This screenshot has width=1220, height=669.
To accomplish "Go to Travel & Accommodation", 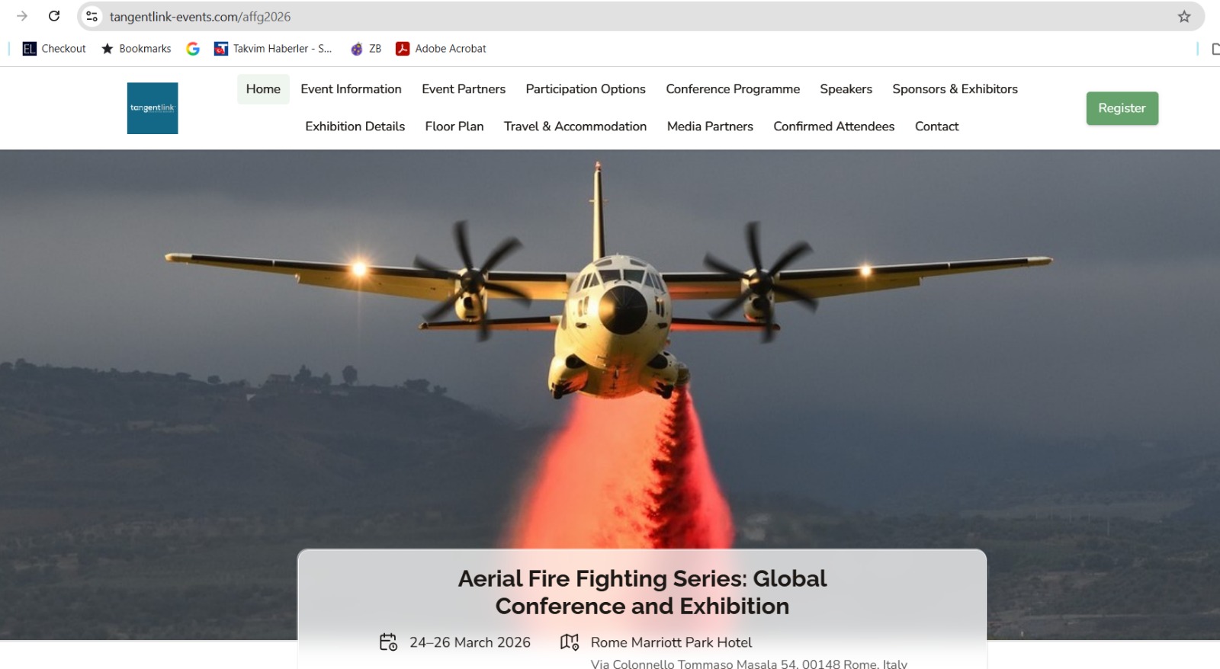I will point(575,126).
